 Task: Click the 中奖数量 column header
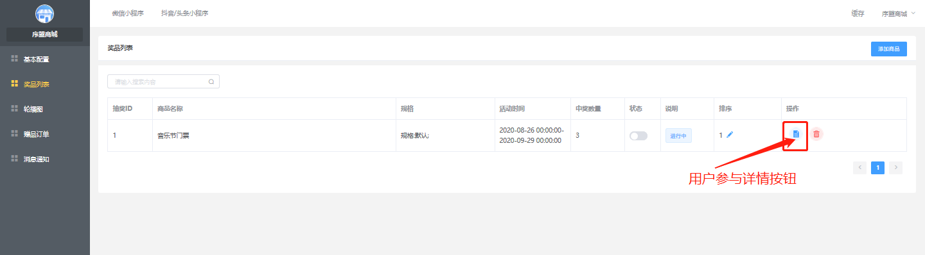588,108
